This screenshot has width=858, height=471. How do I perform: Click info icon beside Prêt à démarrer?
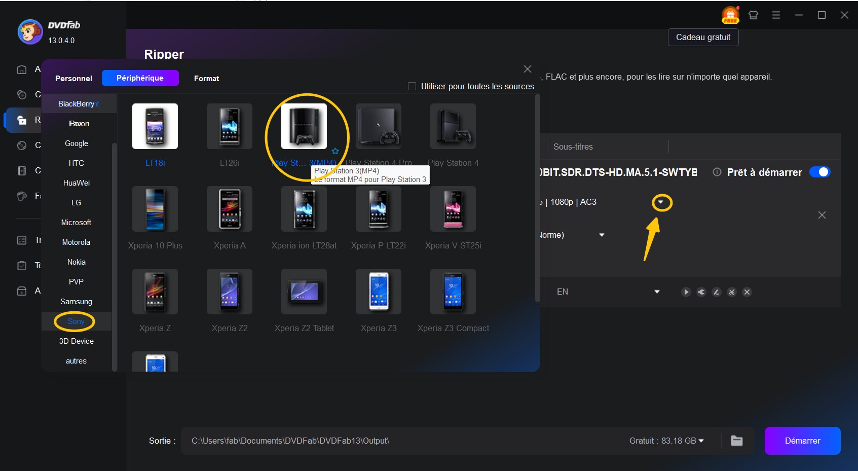pos(717,172)
